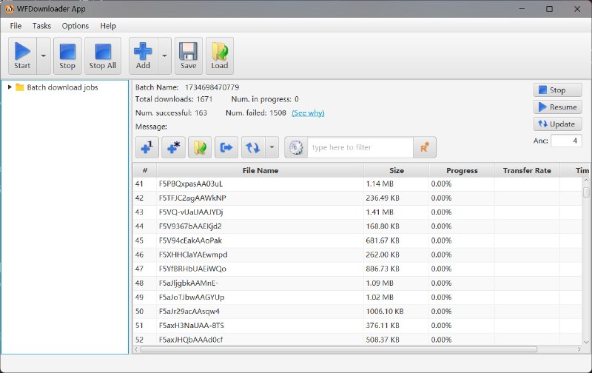This screenshot has height=373, width=592.
Task: Click the filter settings gear icon
Action: click(296, 147)
